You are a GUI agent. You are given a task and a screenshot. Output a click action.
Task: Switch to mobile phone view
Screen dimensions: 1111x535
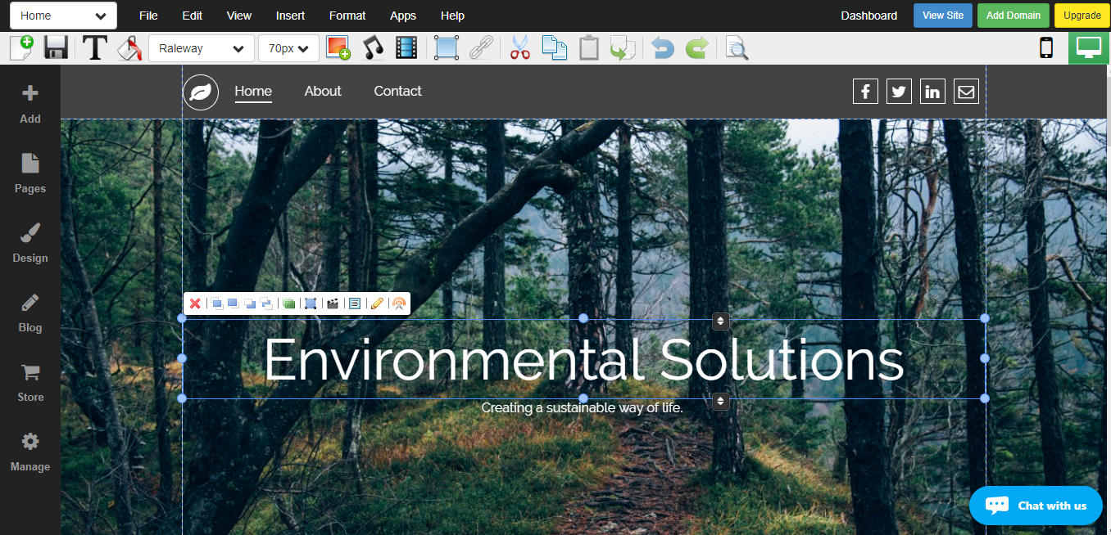point(1046,48)
